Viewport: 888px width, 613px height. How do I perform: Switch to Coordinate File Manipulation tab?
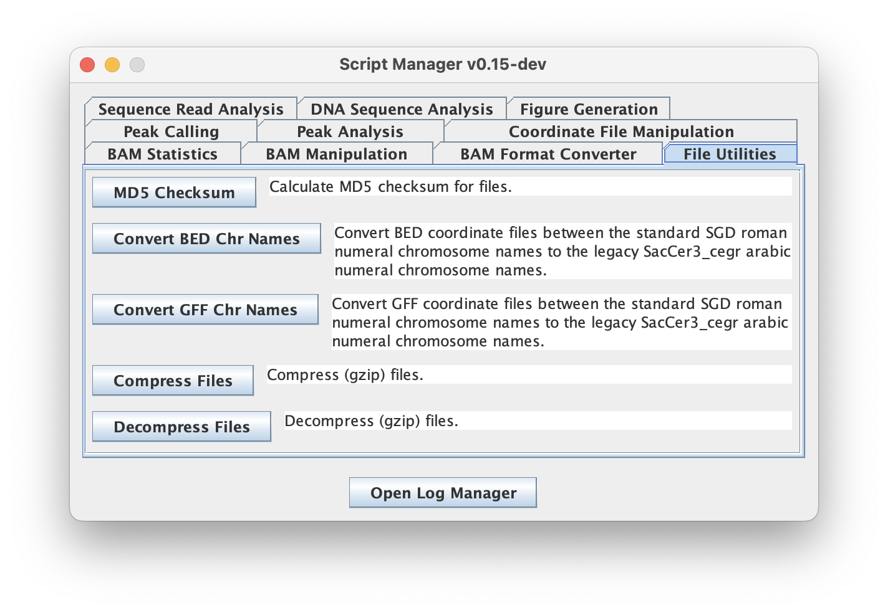coord(621,131)
